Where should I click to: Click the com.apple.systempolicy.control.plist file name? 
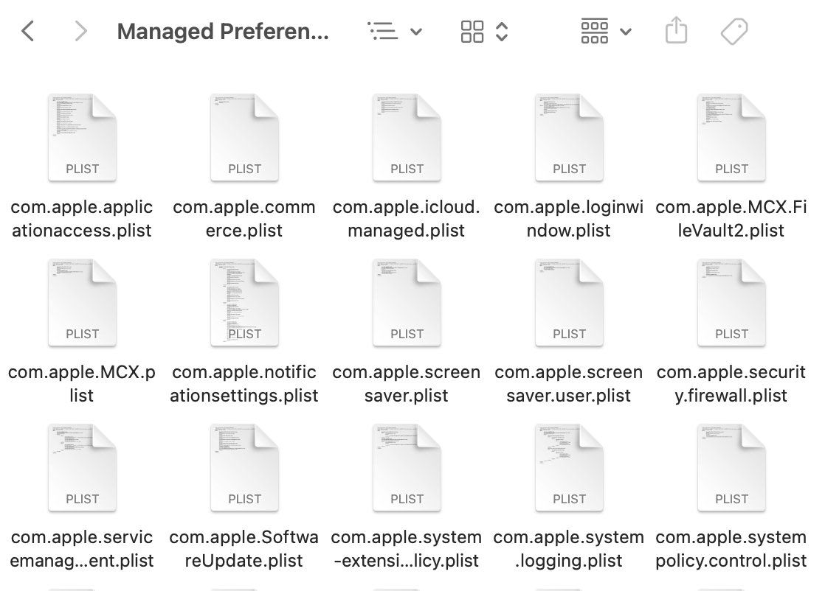tap(731, 548)
